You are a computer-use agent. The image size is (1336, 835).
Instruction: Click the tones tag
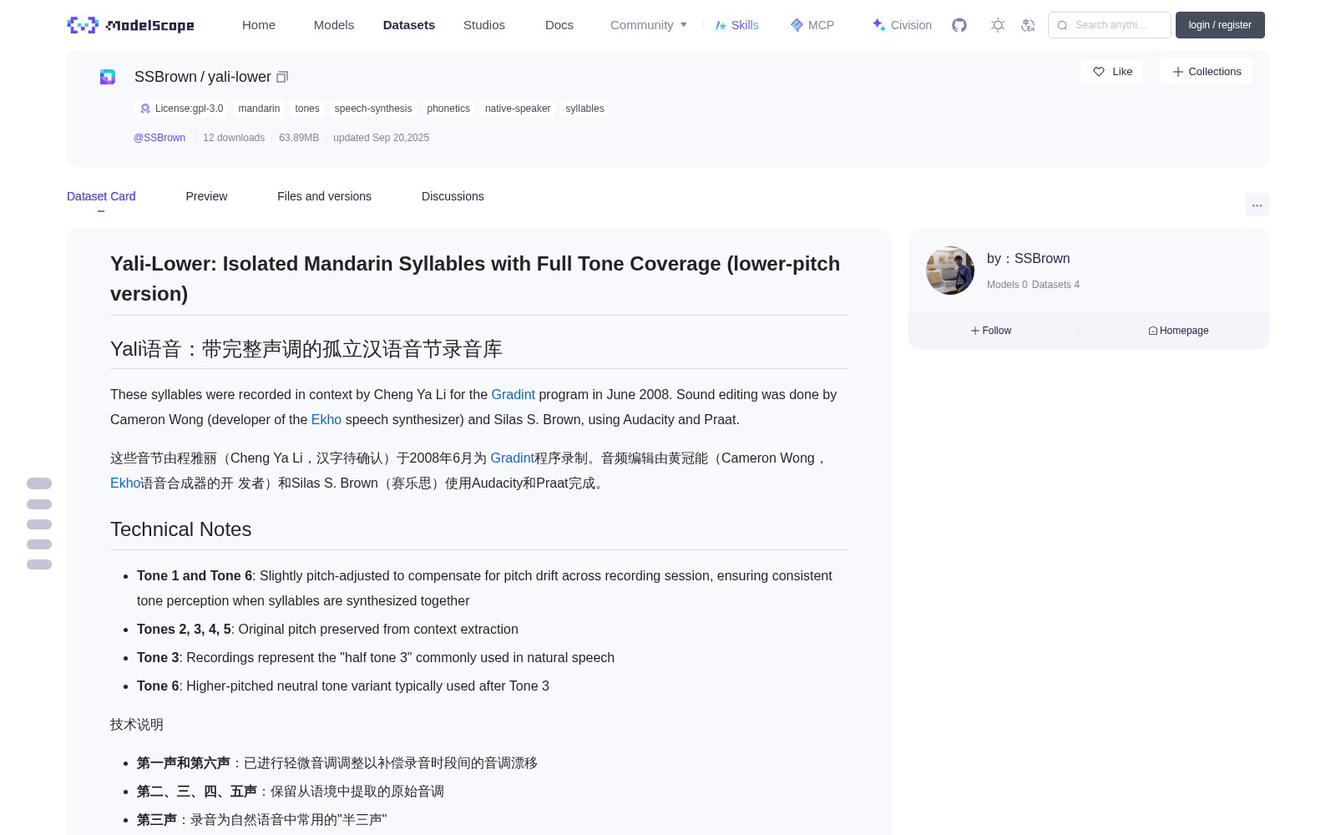[307, 109]
